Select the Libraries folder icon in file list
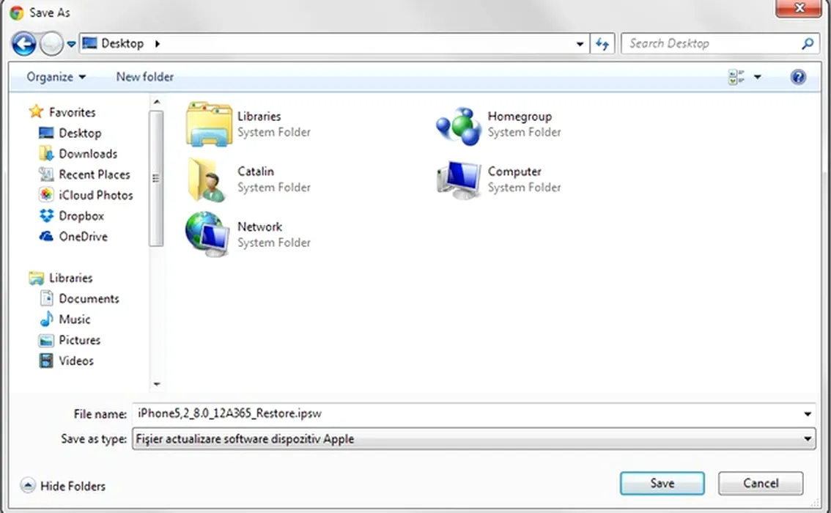 click(209, 125)
